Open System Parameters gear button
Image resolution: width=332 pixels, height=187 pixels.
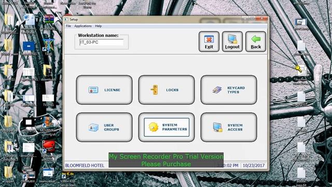point(167,127)
